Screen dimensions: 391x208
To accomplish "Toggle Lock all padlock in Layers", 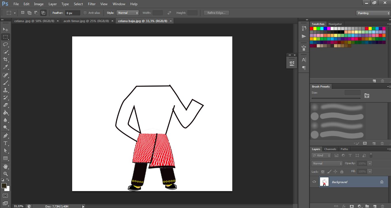I will pos(342,172).
